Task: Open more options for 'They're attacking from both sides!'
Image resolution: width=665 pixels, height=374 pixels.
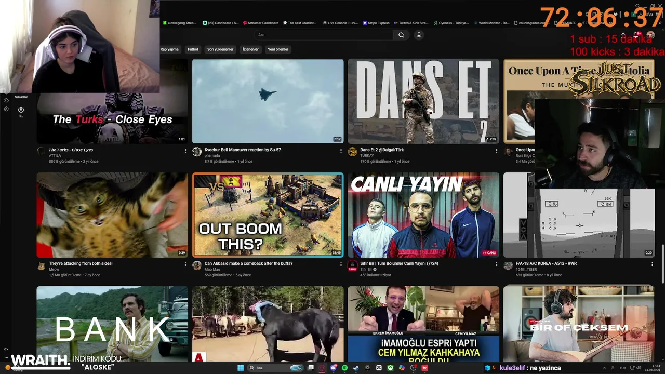Action: [185, 264]
